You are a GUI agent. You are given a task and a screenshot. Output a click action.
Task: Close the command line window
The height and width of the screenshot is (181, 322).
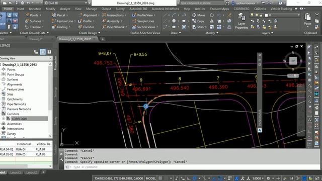coord(61,154)
